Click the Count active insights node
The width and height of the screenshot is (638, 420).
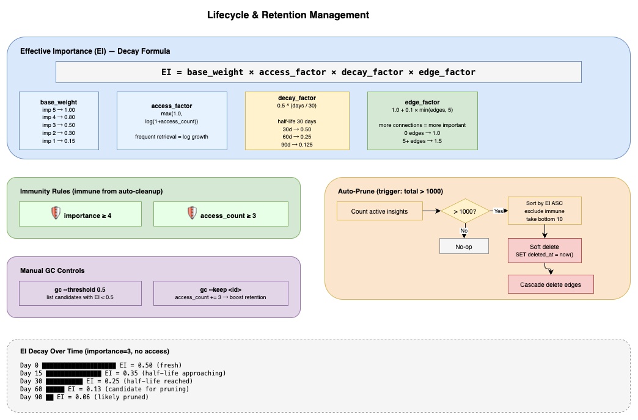[380, 211]
